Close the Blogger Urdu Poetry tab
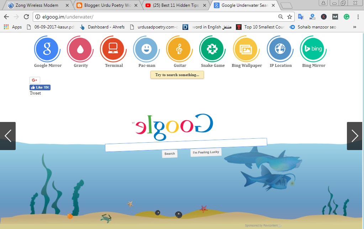The height and width of the screenshot is (229, 364). coord(136,5)
